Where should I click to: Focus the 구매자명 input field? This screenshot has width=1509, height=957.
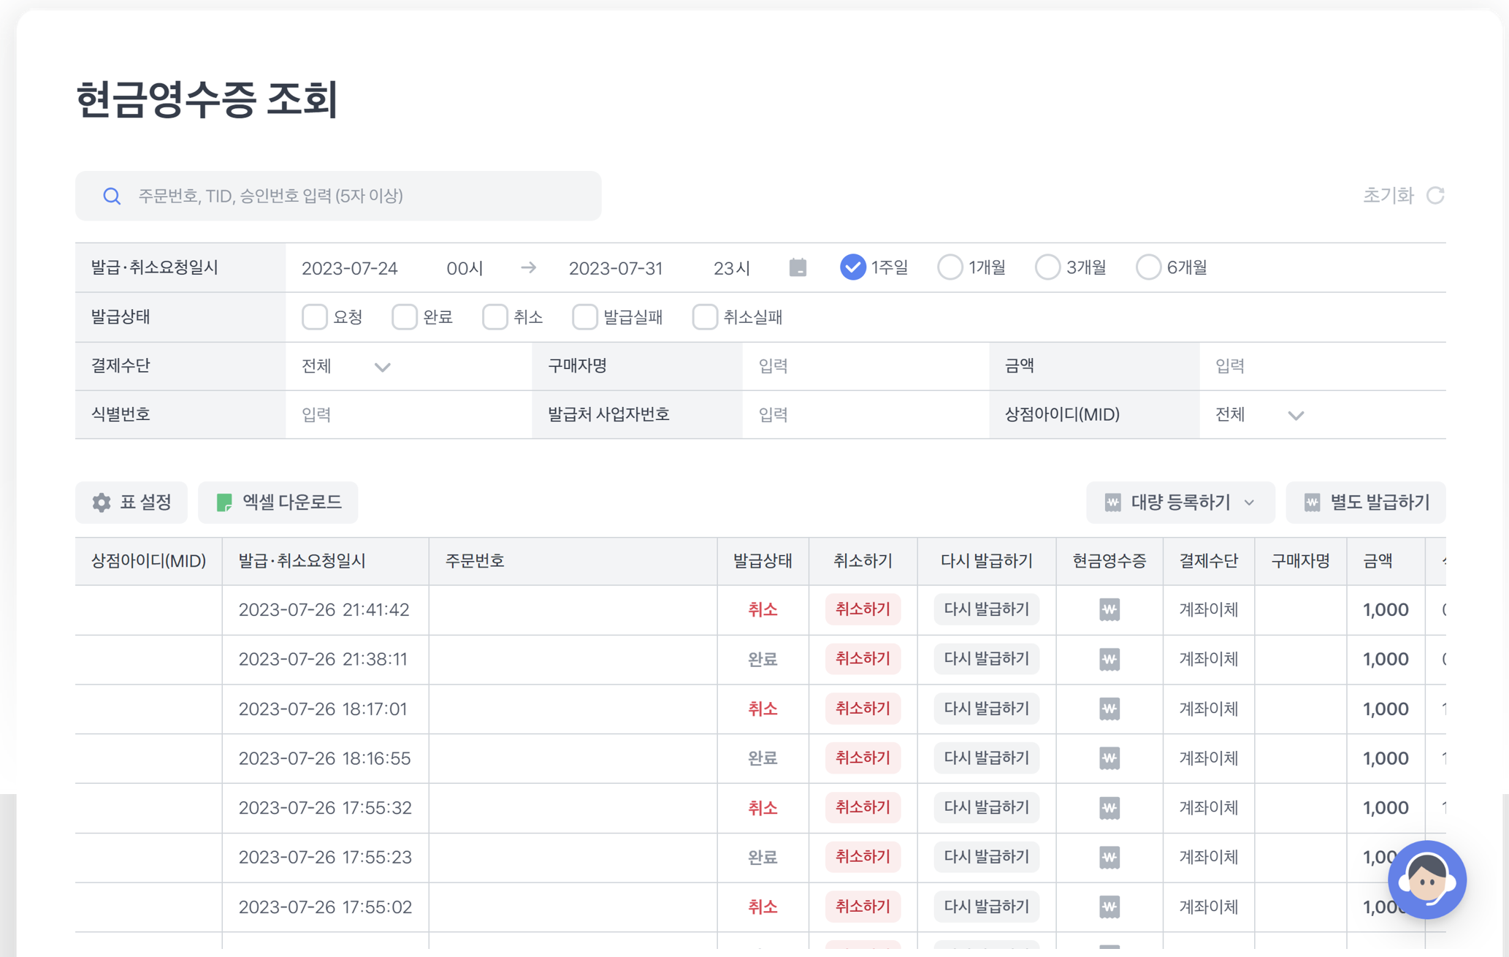tap(864, 366)
